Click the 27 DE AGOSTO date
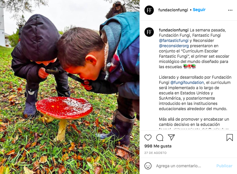Image resolution: width=237 pixels, height=174 pixels. coord(155,153)
